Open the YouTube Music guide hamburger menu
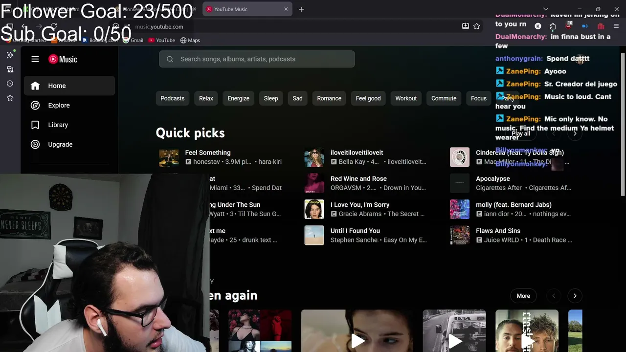 click(35, 59)
